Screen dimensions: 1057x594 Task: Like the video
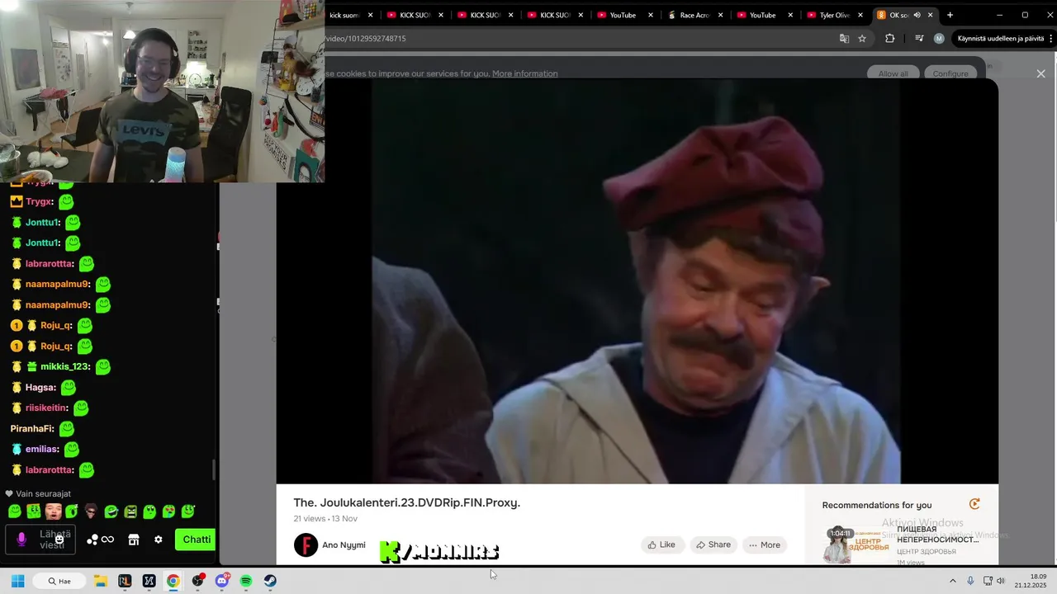tap(661, 544)
